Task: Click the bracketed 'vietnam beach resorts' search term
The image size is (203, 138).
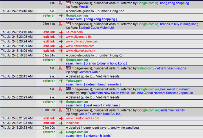Action: (102, 84)
